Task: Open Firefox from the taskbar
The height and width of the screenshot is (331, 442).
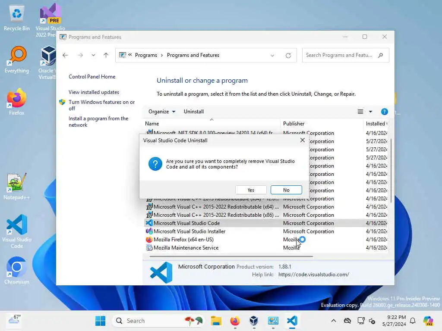Action: pos(235,321)
